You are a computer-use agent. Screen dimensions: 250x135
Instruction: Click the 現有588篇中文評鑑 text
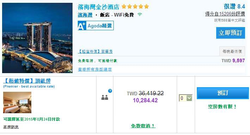[230, 20]
